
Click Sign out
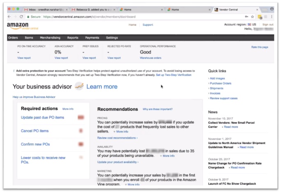coord(268,25)
